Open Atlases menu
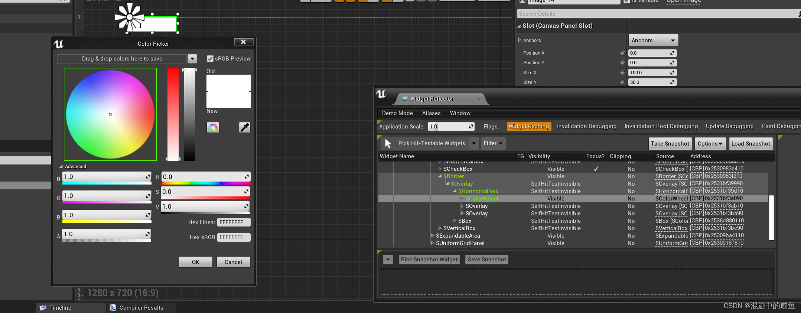The image size is (801, 313). (x=432, y=113)
